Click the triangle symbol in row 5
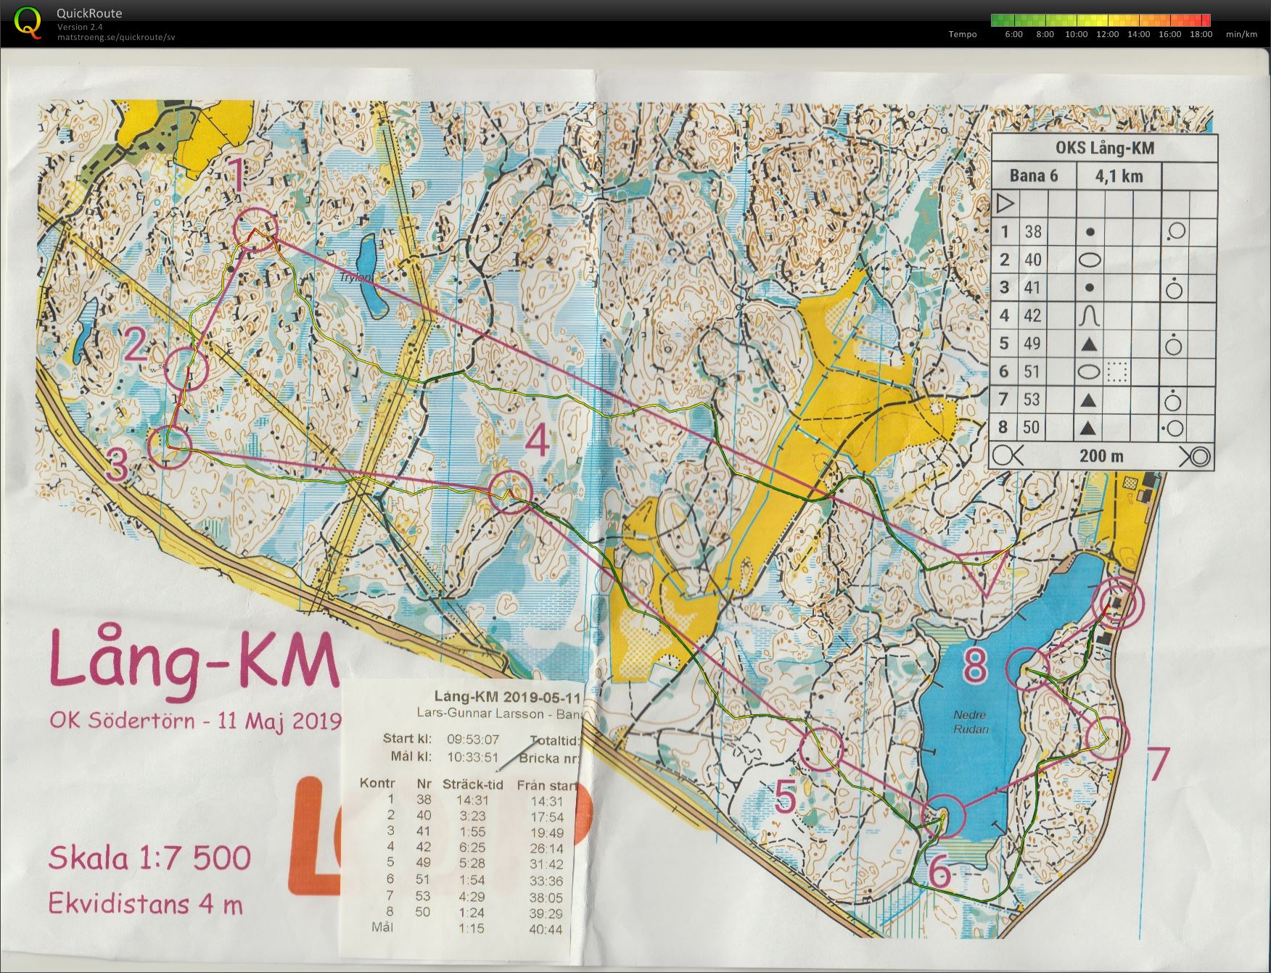Screen dimensions: 1271x973 pos(1089,344)
